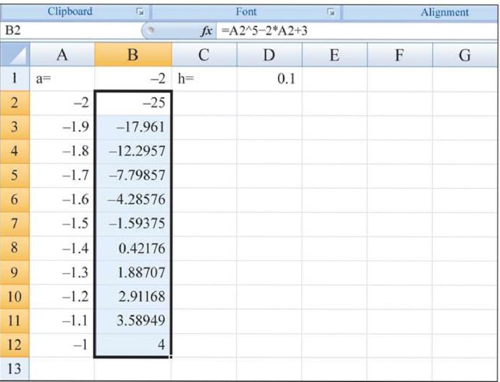Viewport: 500px width, 382px height.
Task: Select row 4 header
Action: (14, 151)
